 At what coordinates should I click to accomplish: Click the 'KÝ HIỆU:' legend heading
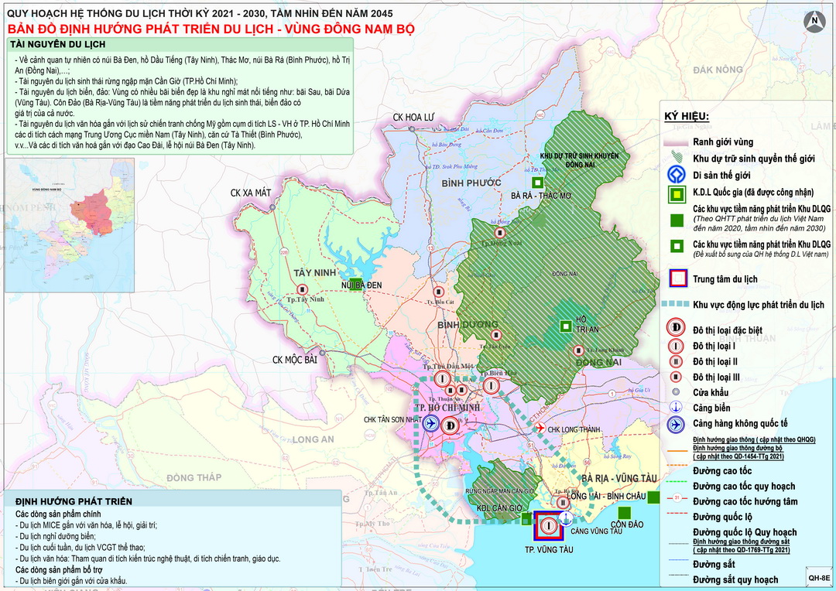pyautogui.click(x=687, y=117)
